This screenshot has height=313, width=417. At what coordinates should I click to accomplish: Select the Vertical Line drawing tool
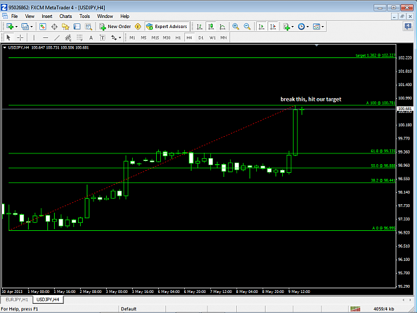(x=34, y=38)
